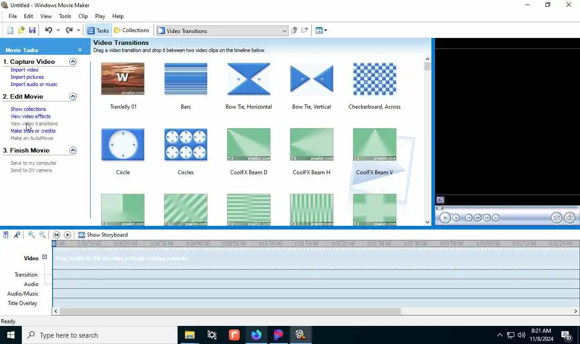Open the Views dropdown in the toolbar
This screenshot has width=580, height=344.
point(321,30)
